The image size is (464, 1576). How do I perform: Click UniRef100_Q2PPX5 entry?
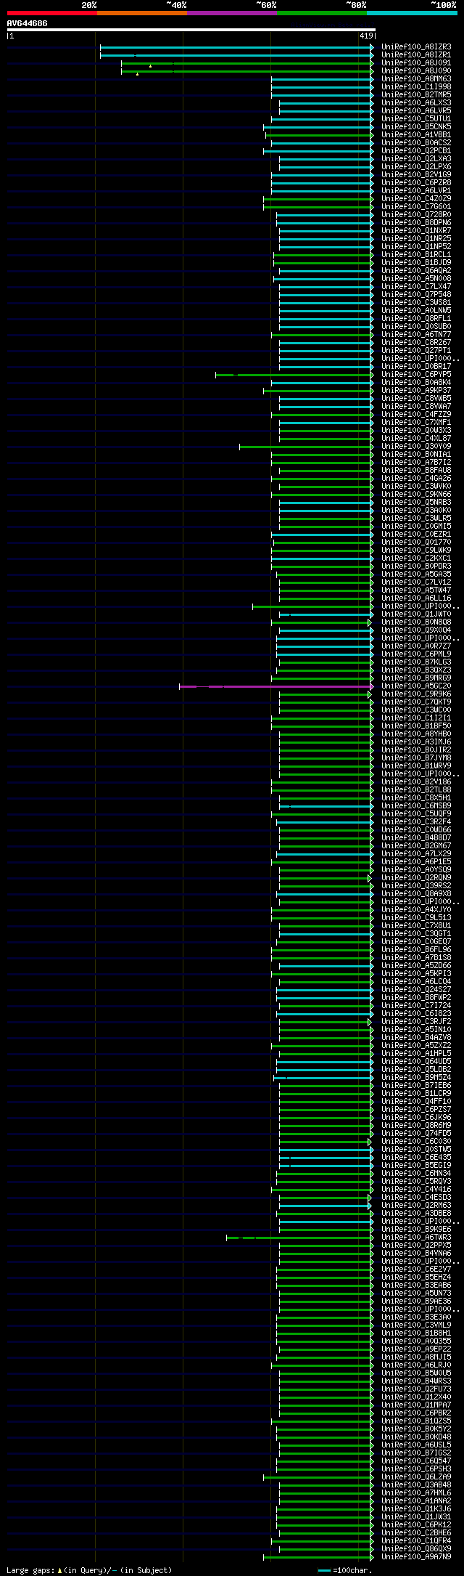[x=416, y=1245]
